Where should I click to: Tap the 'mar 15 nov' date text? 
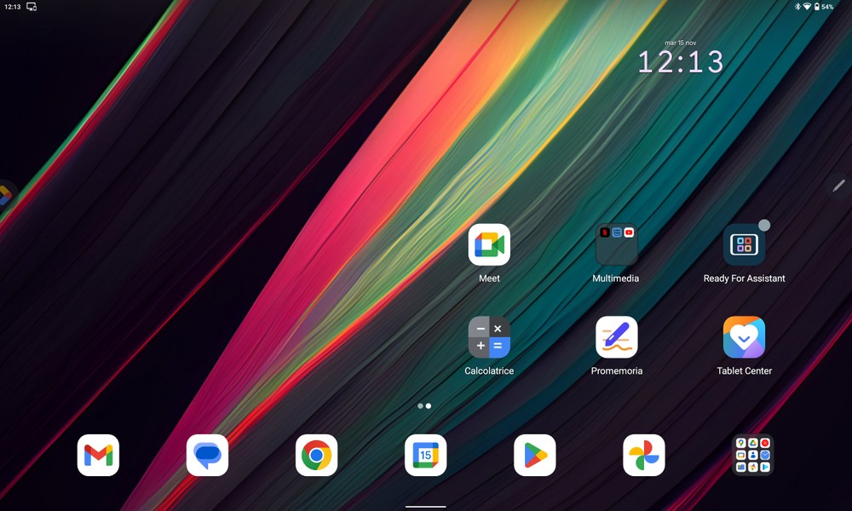coord(680,43)
